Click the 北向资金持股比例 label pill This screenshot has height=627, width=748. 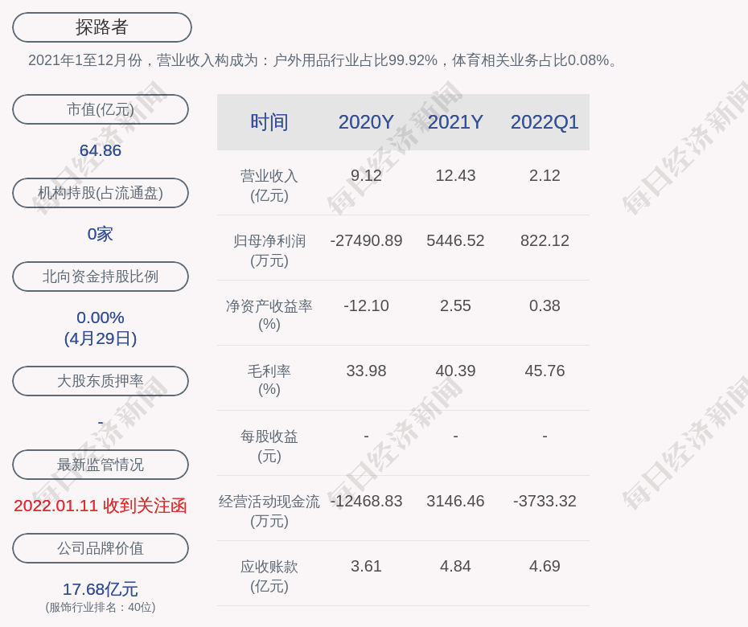101,276
